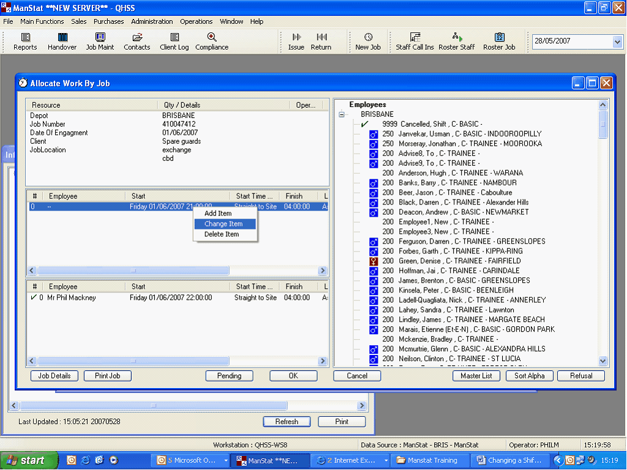Choose Change Item from the context menu

(223, 224)
